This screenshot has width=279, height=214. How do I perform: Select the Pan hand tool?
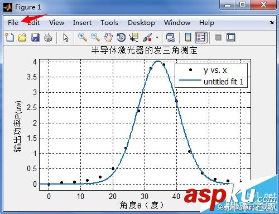pyautogui.click(x=108, y=37)
